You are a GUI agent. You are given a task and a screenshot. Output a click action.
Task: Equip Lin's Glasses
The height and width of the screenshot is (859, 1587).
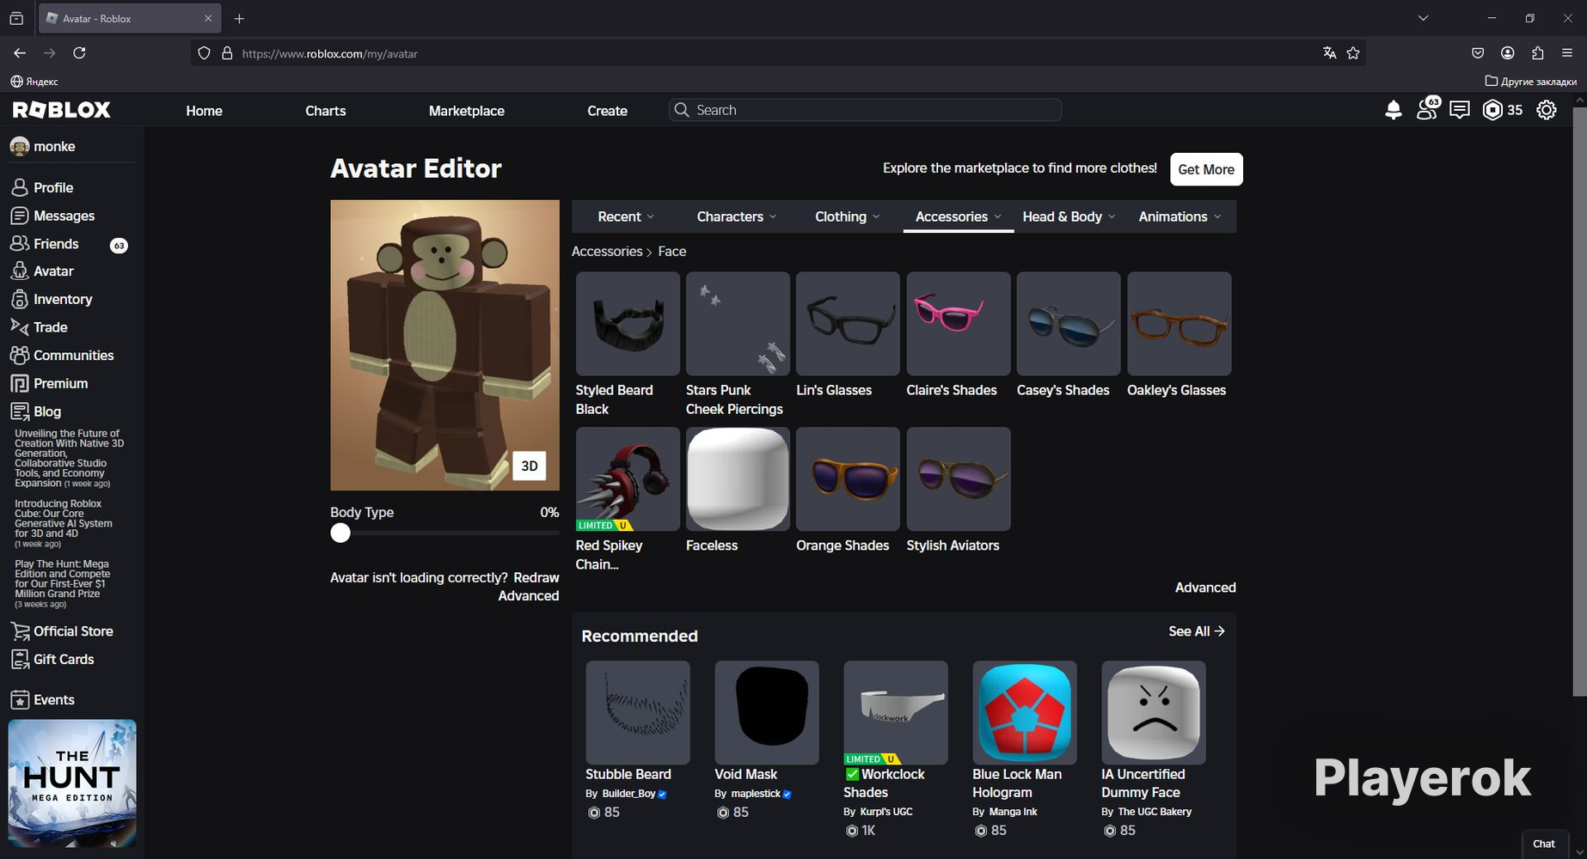point(848,324)
